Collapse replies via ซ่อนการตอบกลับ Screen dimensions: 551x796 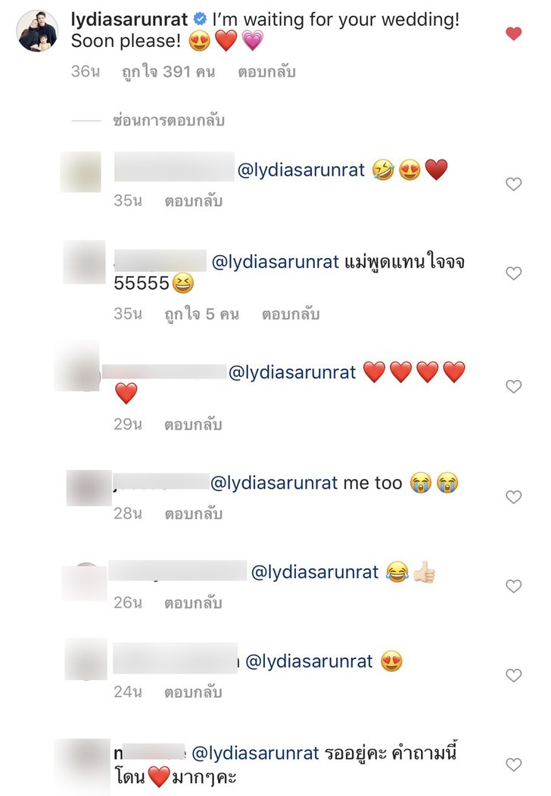[169, 120]
